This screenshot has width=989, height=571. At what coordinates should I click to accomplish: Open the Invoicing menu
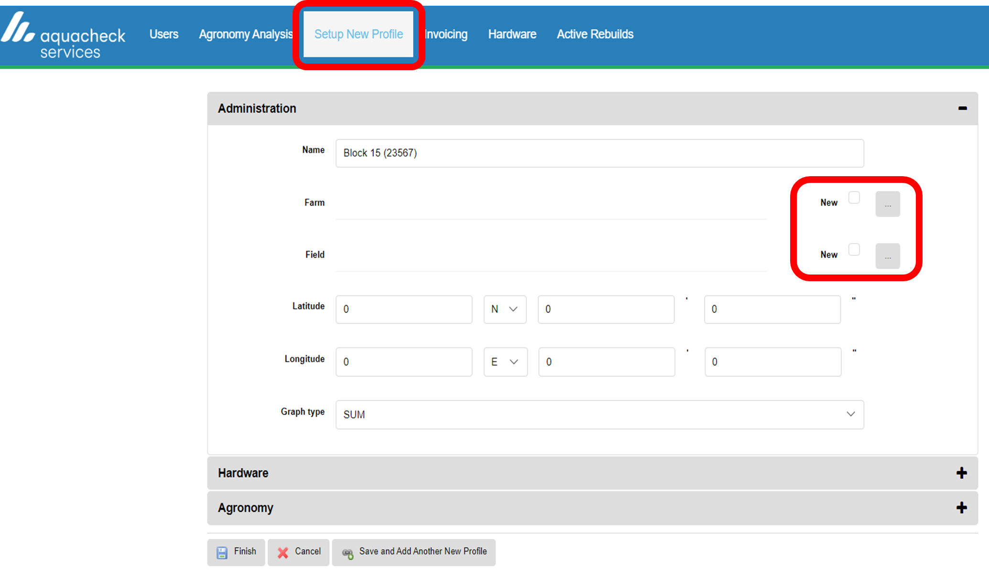pyautogui.click(x=446, y=34)
